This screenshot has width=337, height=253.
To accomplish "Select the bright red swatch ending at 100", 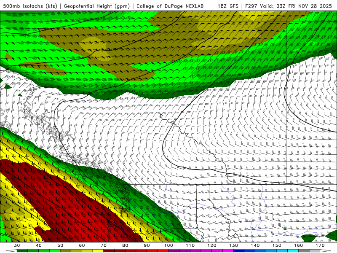I will (163, 251).
